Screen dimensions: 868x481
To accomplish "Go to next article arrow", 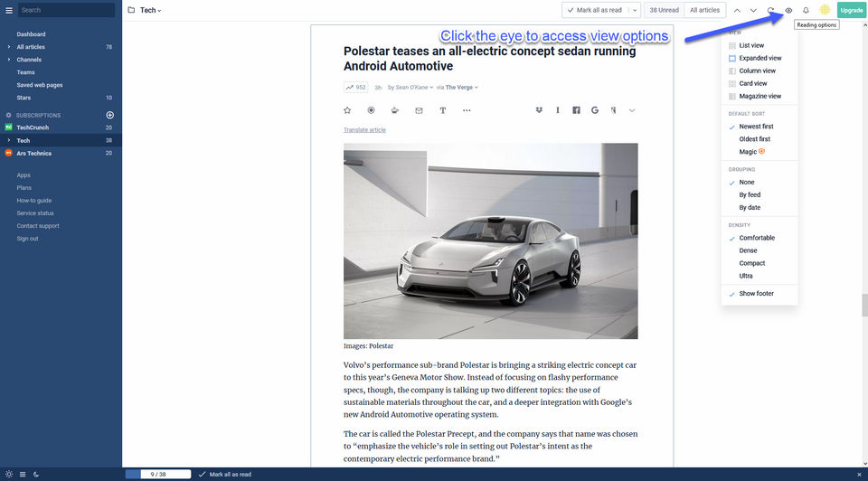I will tap(753, 11).
